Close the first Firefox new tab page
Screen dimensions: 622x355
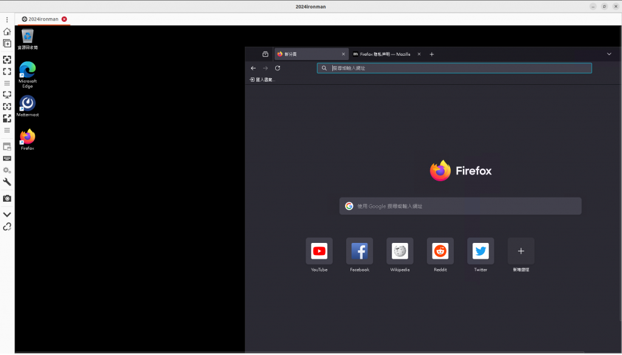coord(343,55)
